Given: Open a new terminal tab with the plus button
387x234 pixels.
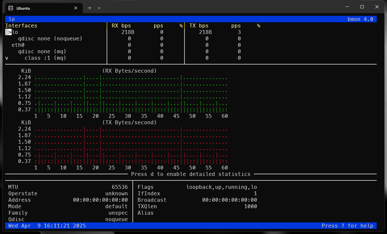Looking at the screenshot, I should (89, 8).
